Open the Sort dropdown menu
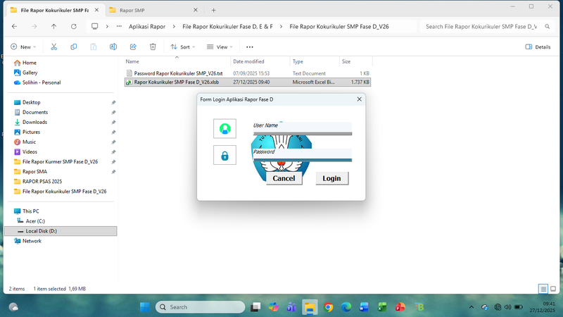Screen dimensions: 563x317 click(x=183, y=46)
